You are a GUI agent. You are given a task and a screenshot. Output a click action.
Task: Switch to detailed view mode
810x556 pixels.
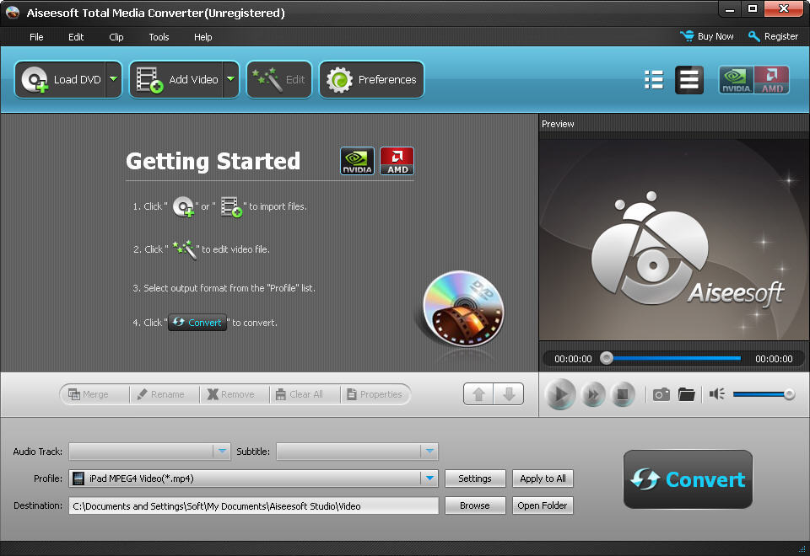[689, 79]
